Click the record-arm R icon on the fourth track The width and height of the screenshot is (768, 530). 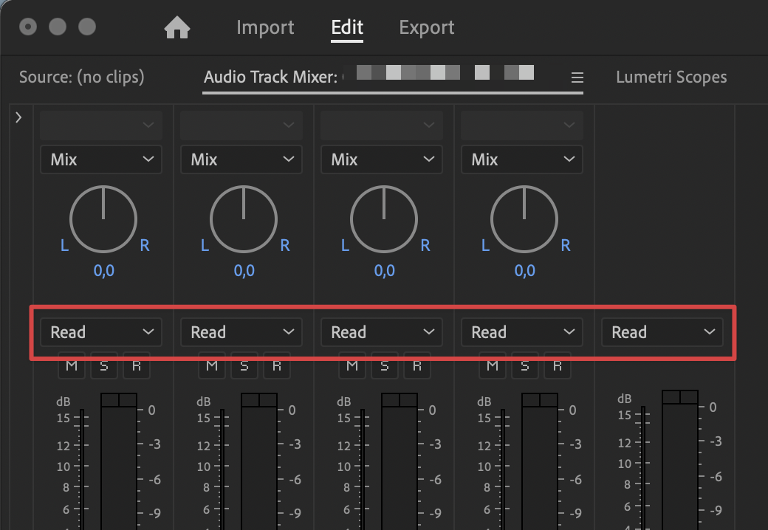coord(558,365)
